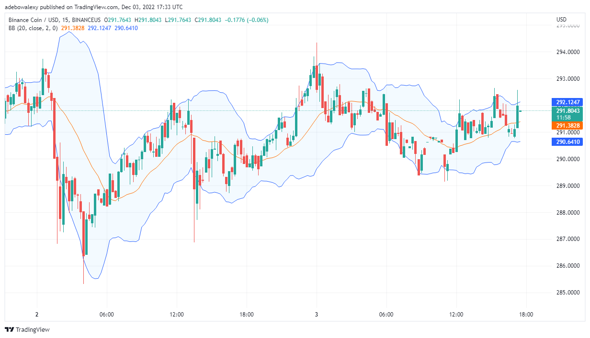Click the 06:00 marker on day 2
The height and width of the screenshot is (338, 590).
(106, 315)
